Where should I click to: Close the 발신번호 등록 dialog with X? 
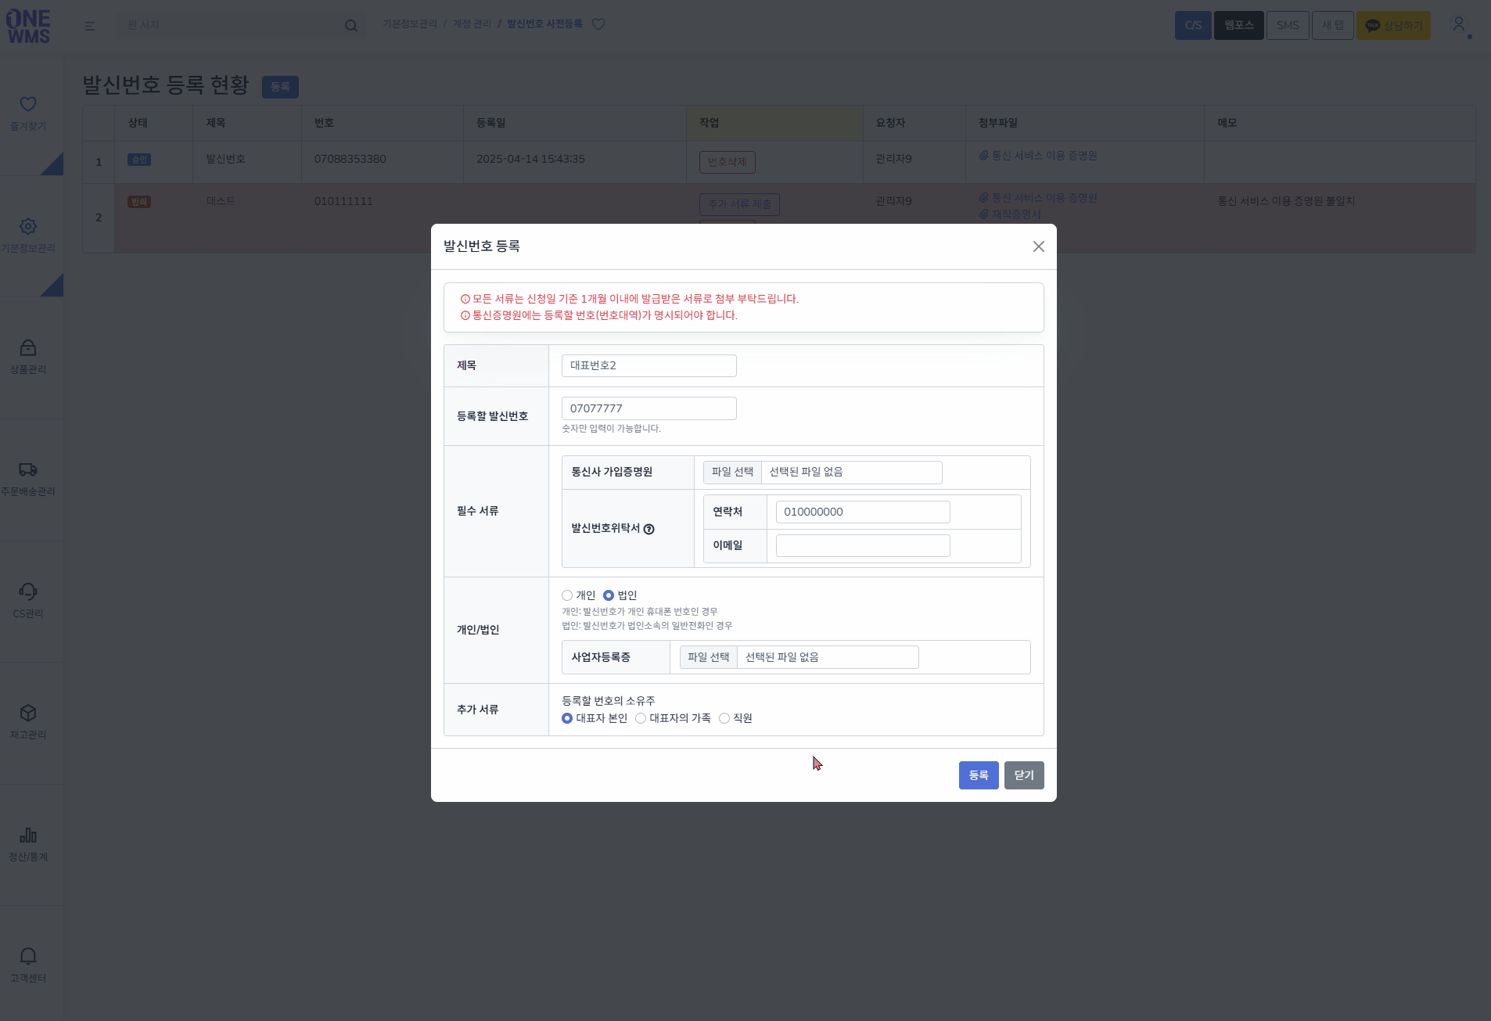click(1039, 246)
